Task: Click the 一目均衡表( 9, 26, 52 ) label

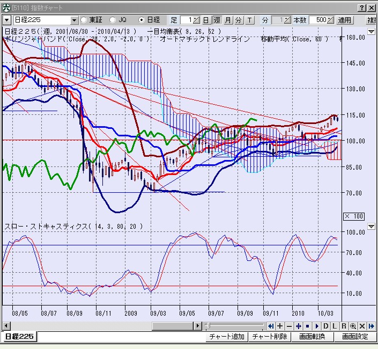Action: (x=184, y=31)
